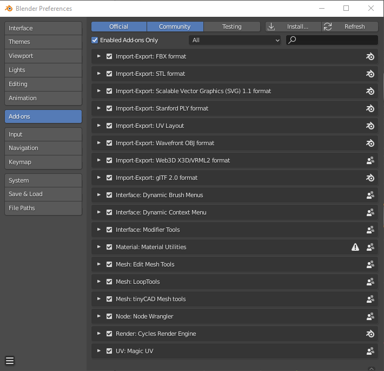Screen dimensions: 384x371
Task: Open the Save & Load section
Action: [x=43, y=194]
